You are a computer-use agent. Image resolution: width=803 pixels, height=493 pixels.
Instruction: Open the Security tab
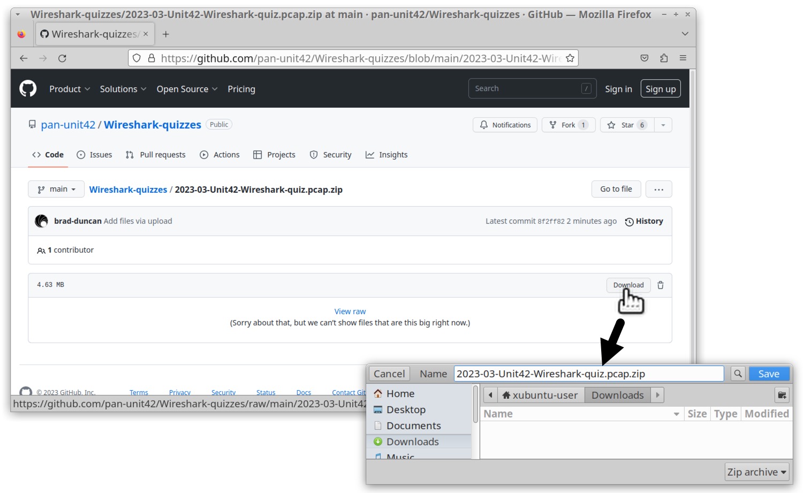(x=330, y=155)
